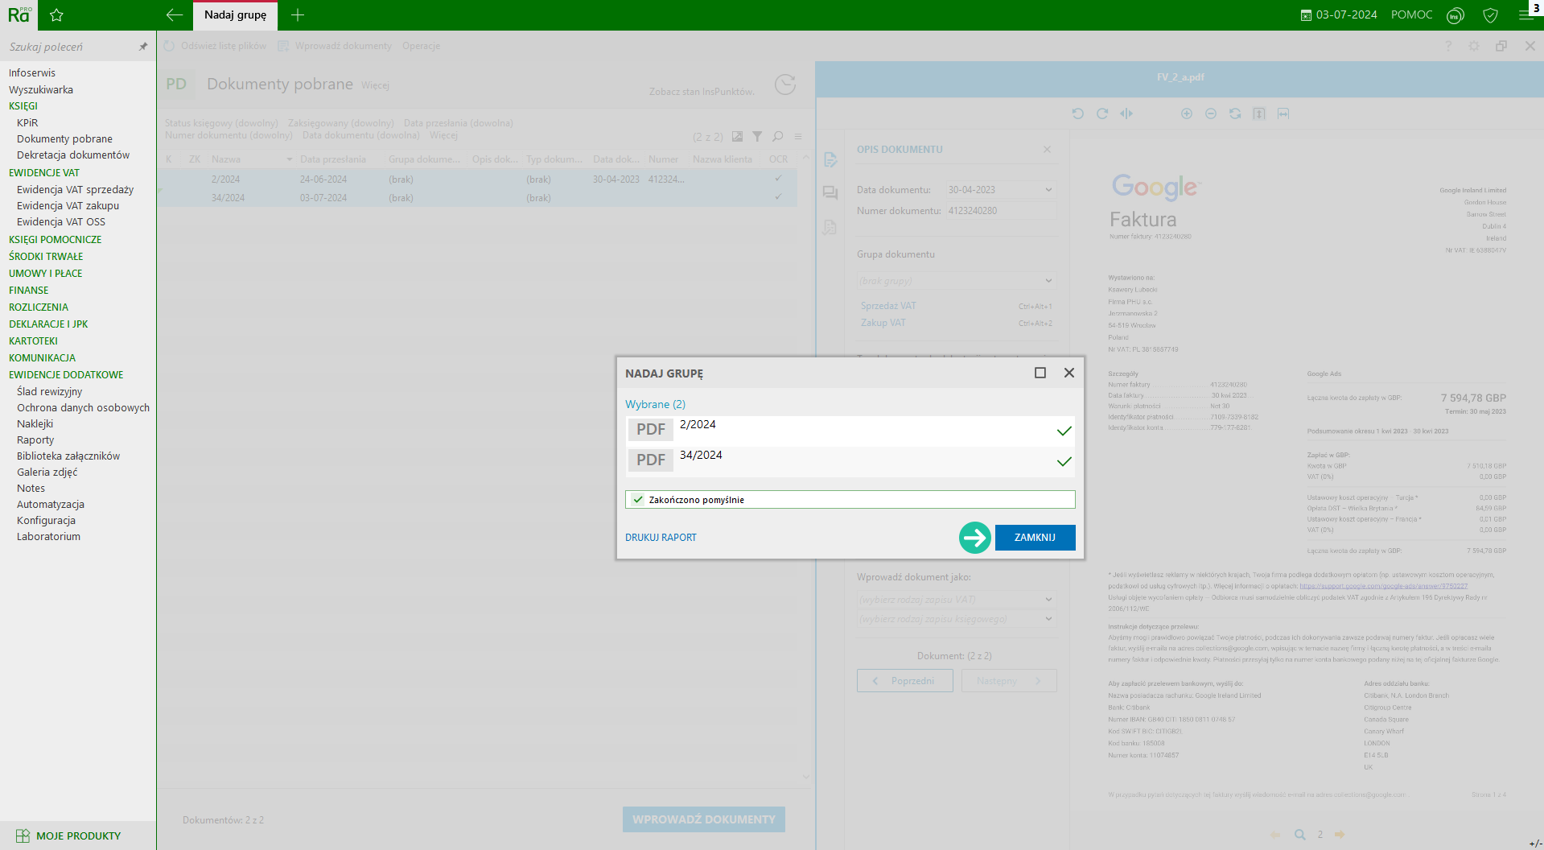Click the image preview icon in list toolbar
This screenshot has height=850, width=1544.
tap(737, 137)
